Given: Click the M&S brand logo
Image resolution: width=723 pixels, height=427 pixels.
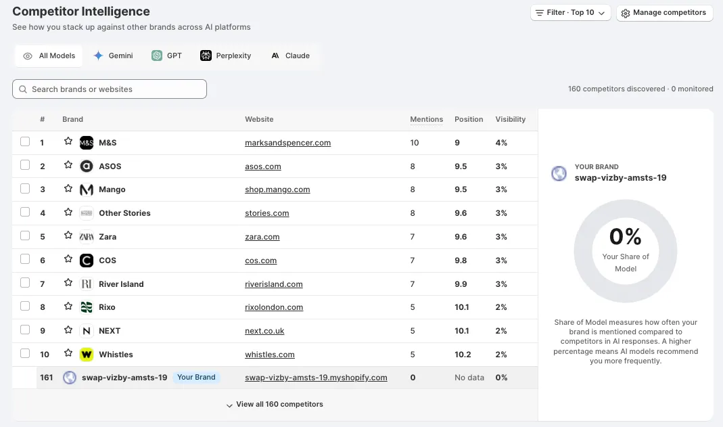Looking at the screenshot, I should [x=86, y=143].
